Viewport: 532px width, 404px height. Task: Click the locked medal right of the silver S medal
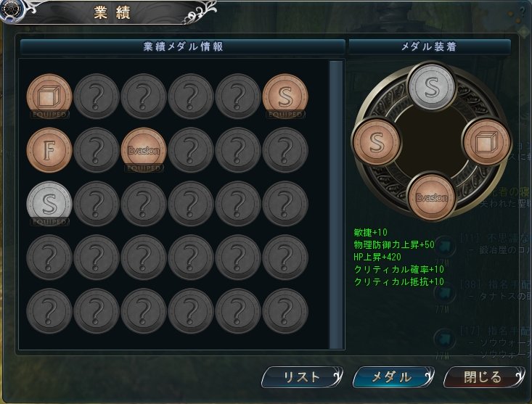pyautogui.click(x=97, y=203)
